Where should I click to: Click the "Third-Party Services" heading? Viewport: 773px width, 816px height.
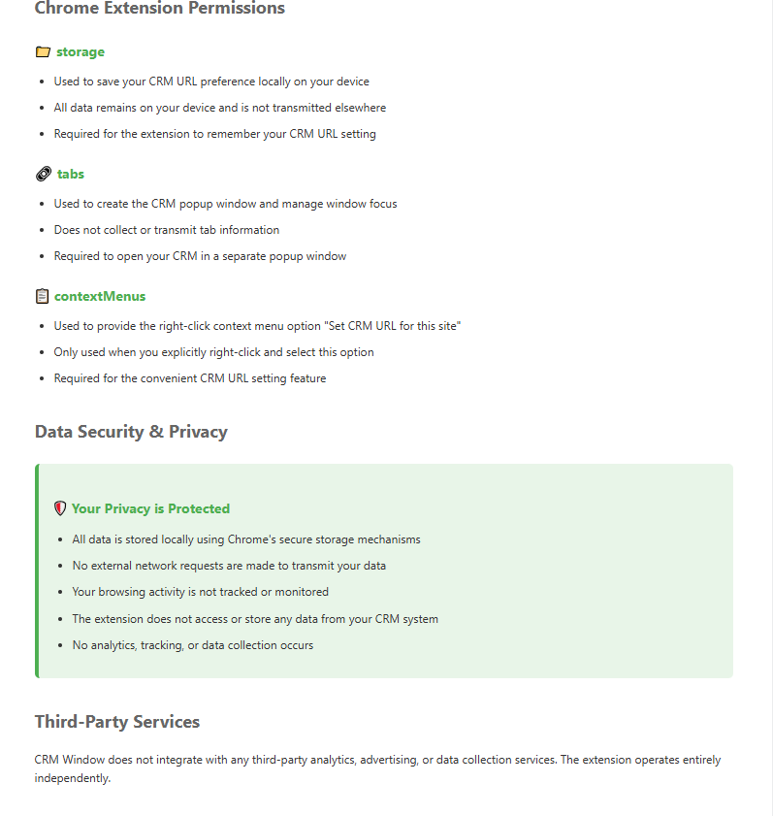[117, 722]
